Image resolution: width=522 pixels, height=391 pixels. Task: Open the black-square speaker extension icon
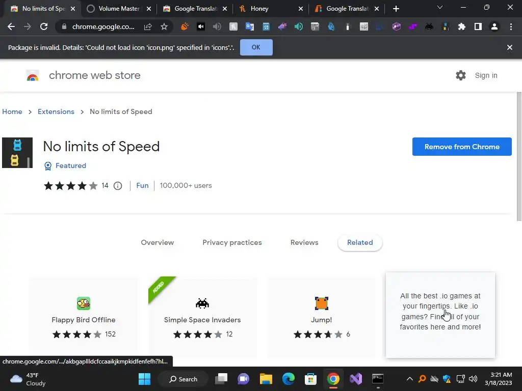tap(201, 26)
